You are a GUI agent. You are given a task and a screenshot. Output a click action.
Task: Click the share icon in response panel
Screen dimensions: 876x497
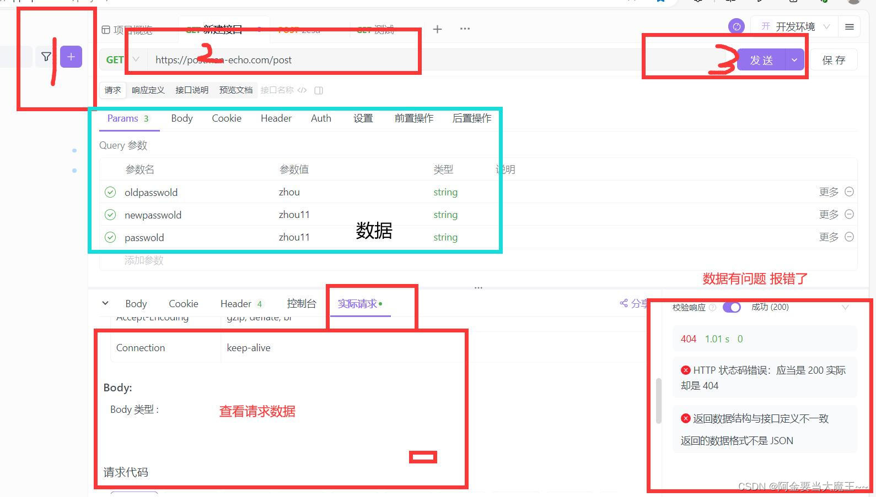click(624, 303)
